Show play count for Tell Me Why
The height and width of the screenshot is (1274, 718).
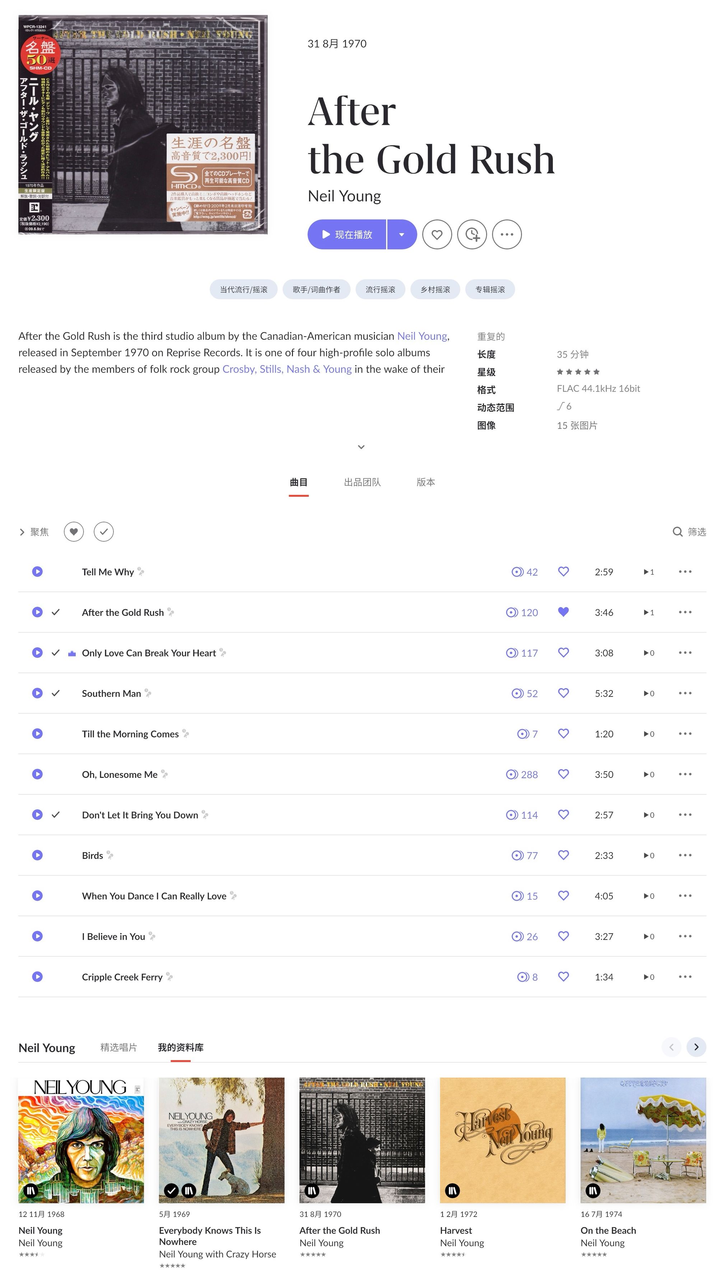click(649, 572)
